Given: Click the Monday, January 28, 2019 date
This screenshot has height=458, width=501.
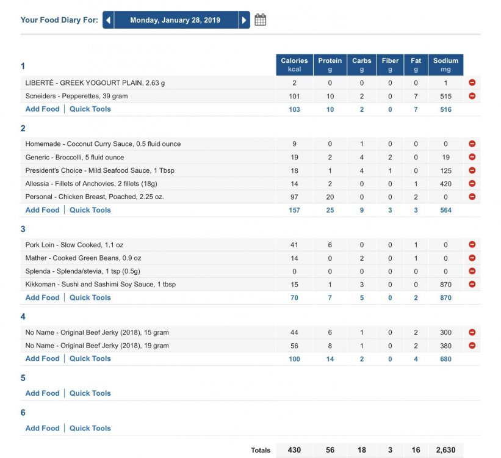Looking at the screenshot, I should tap(175, 20).
